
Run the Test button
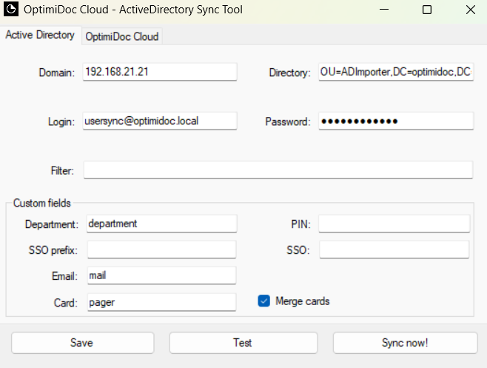[242, 343]
